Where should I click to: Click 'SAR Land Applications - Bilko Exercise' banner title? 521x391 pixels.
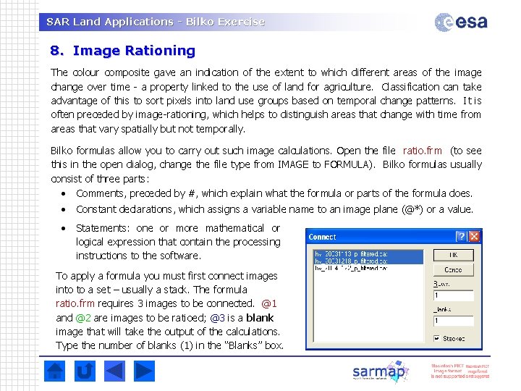tap(156, 22)
